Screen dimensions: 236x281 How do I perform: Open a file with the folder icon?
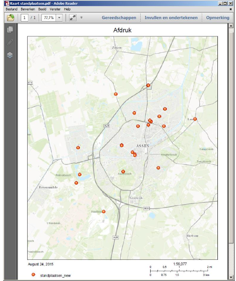point(10,18)
